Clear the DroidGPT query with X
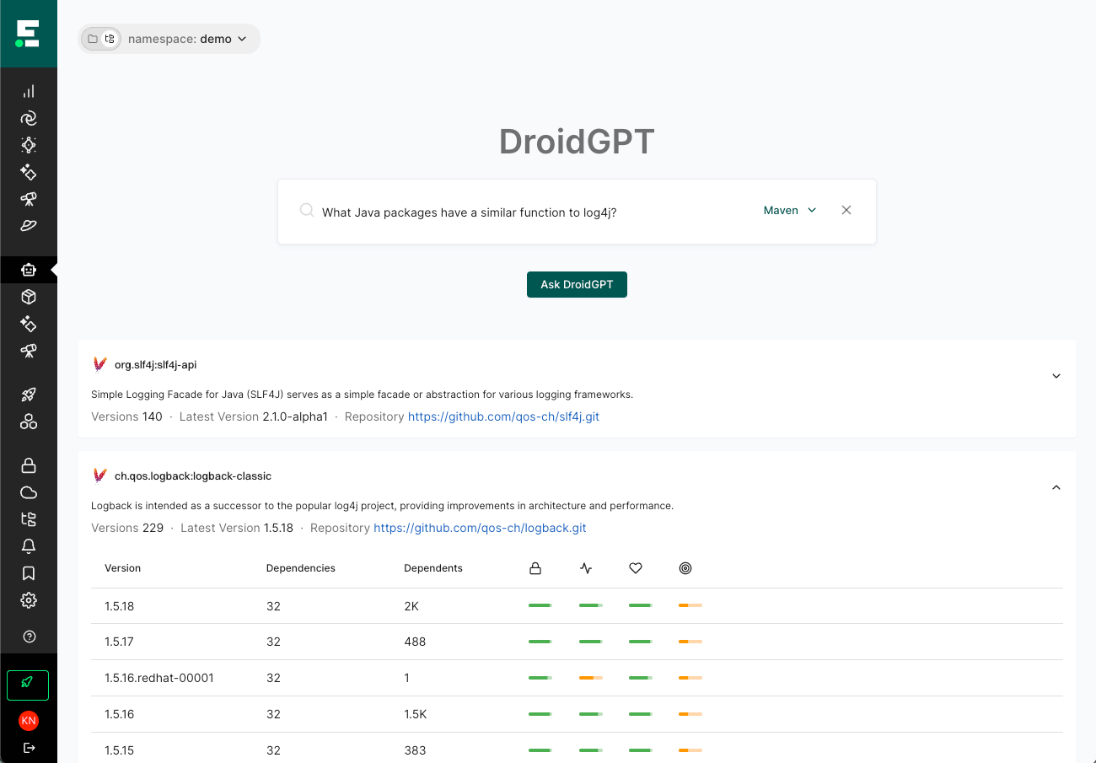Image resolution: width=1096 pixels, height=763 pixels. point(846,210)
